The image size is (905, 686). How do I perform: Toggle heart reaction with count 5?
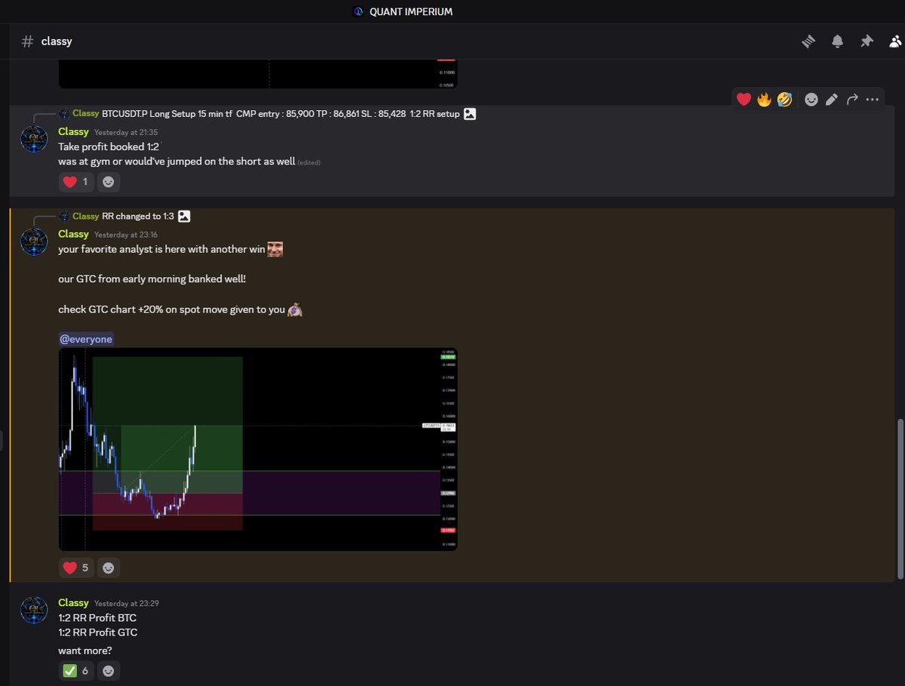pos(76,568)
